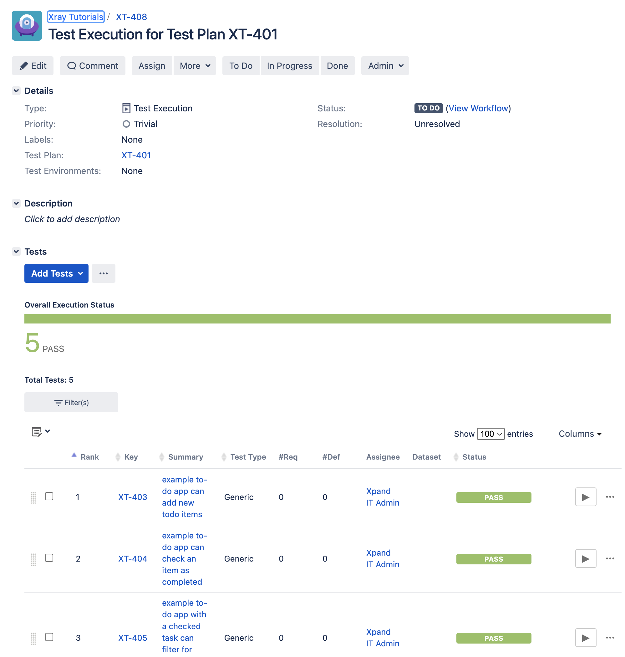Expand the Columns dropdown
The width and height of the screenshot is (625, 657).
click(x=580, y=434)
